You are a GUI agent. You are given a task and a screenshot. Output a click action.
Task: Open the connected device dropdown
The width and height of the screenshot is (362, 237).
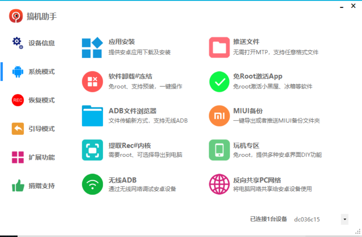pos(344,219)
